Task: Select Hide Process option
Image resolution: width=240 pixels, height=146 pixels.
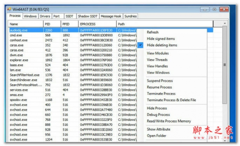Action: pos(157,108)
